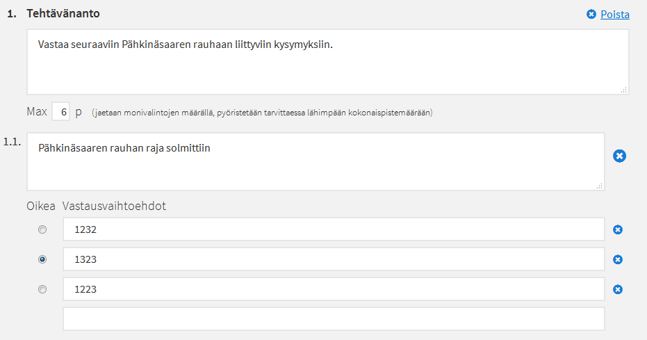The height and width of the screenshot is (340, 647).
Task: Click the Max points field showing 6
Action: [61, 112]
